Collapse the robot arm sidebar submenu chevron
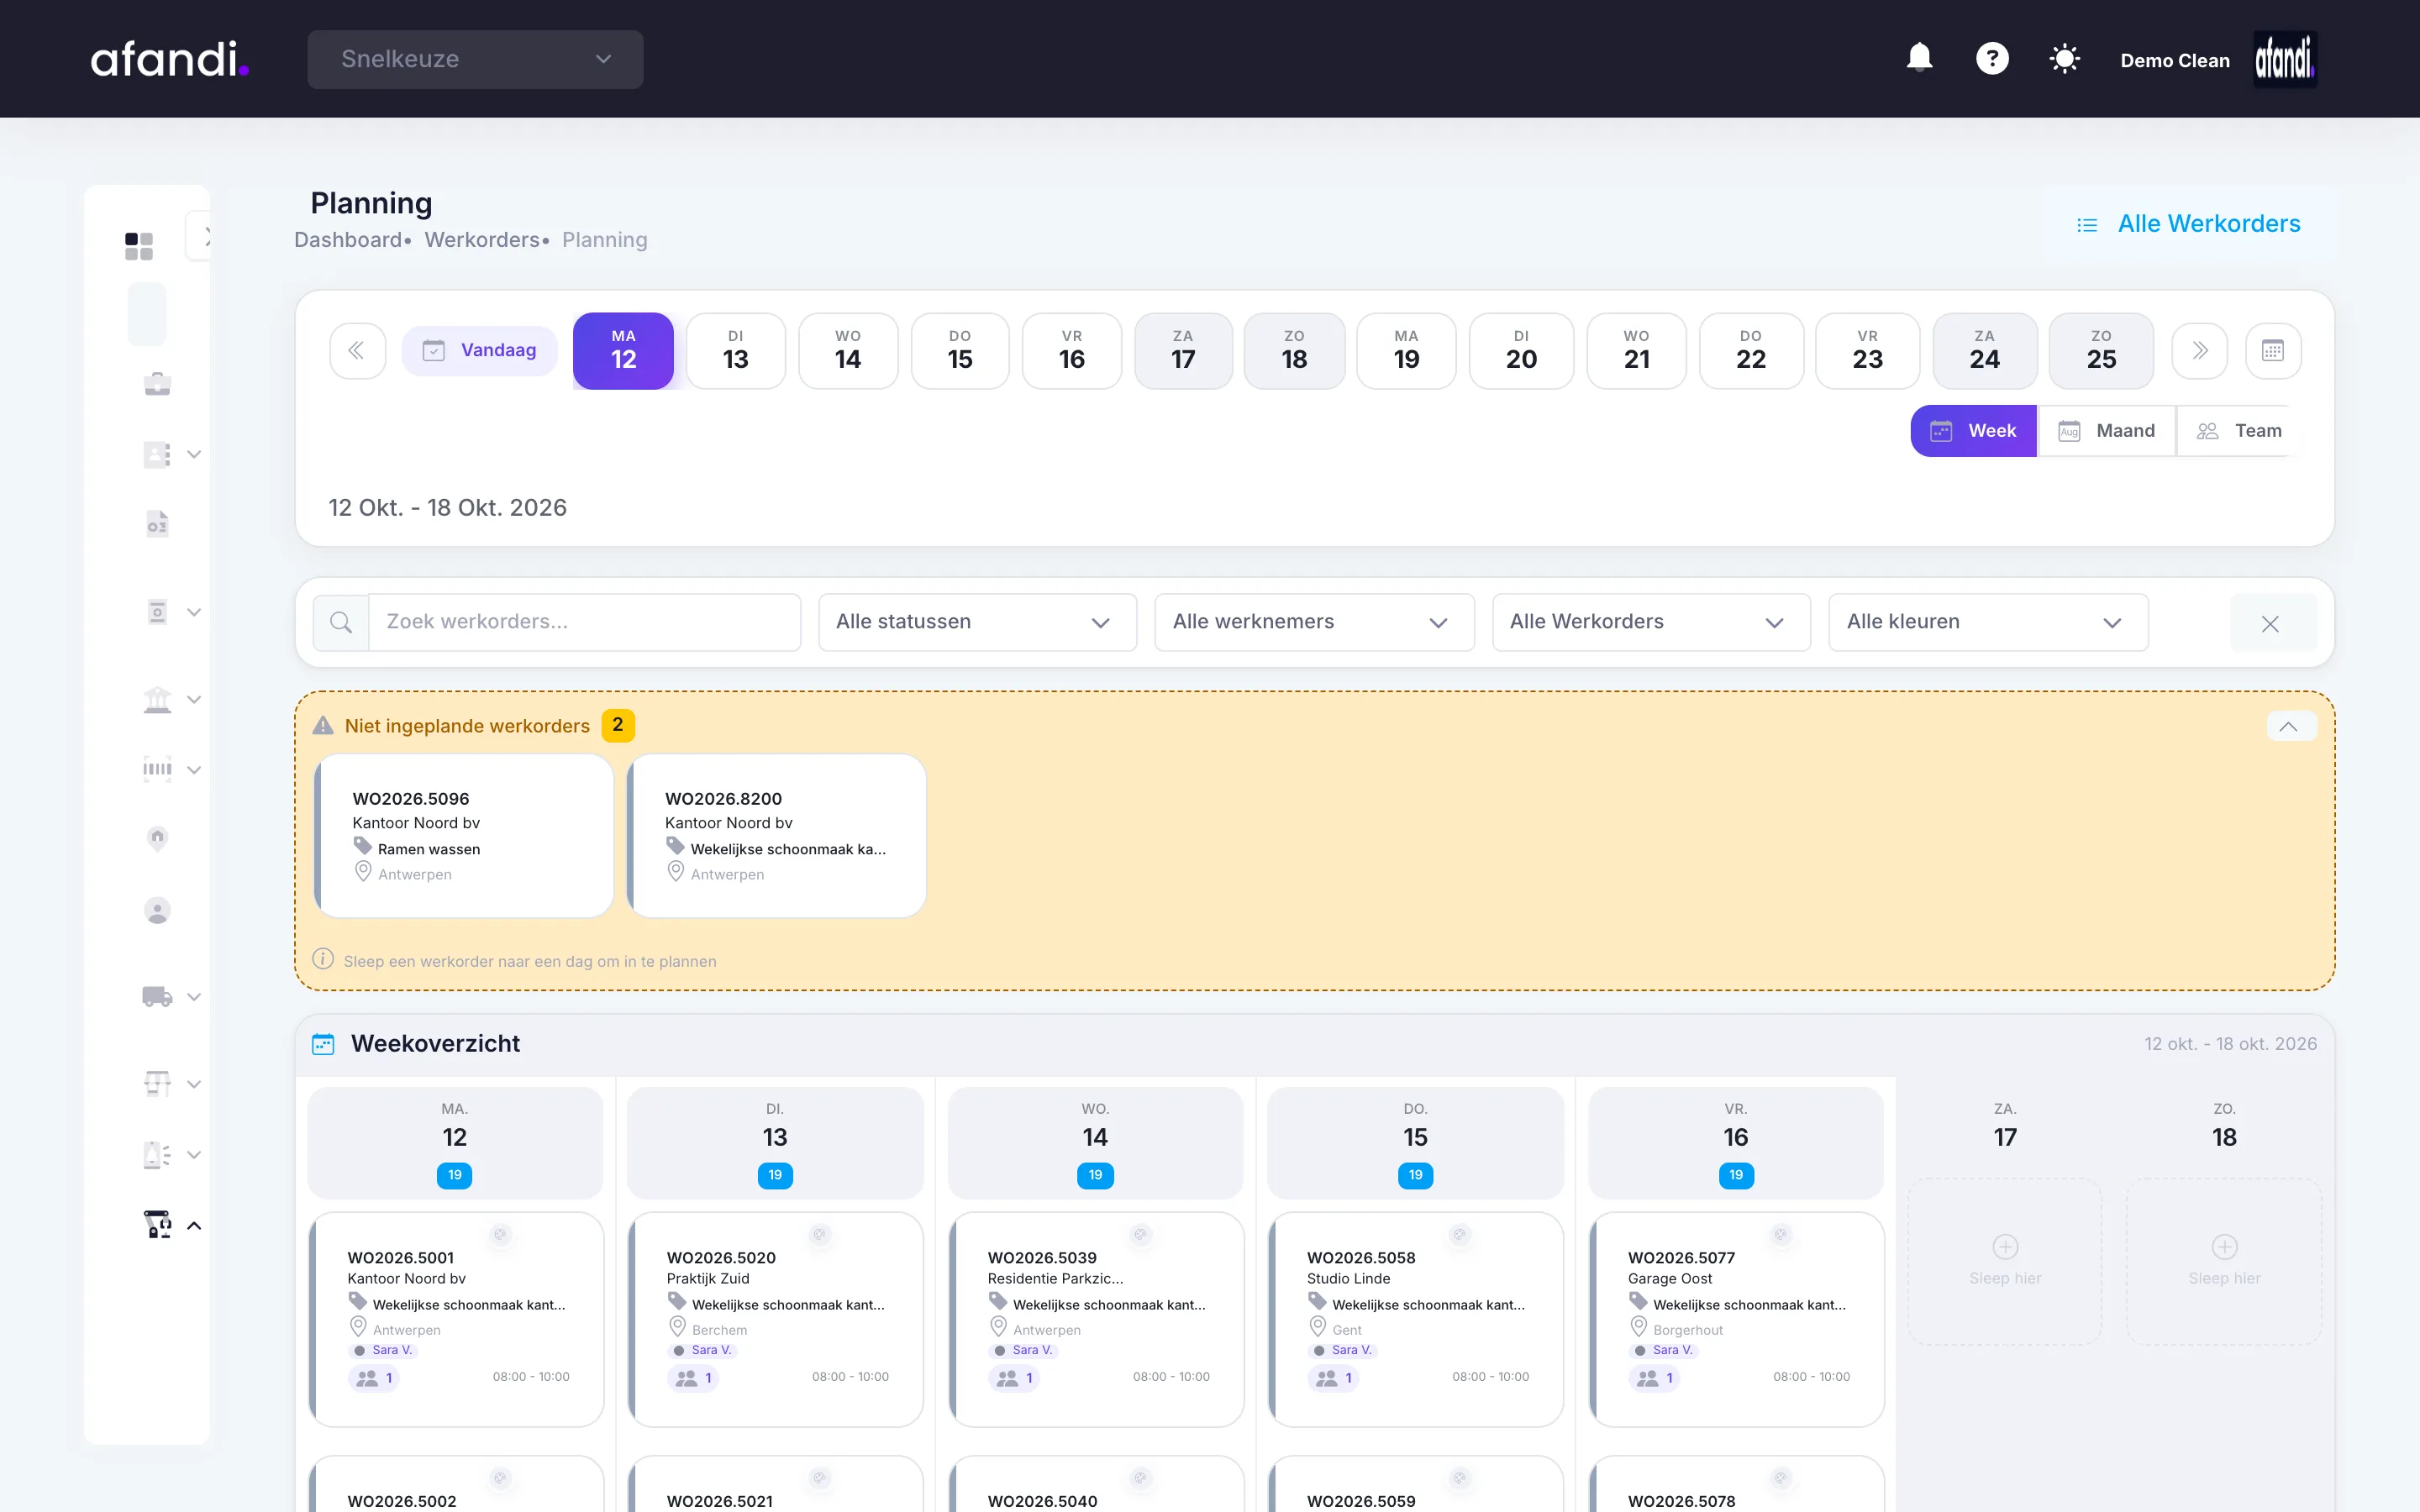 pyautogui.click(x=194, y=1226)
